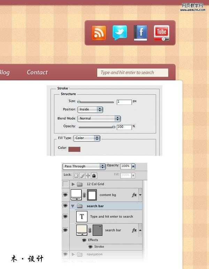
Task: Open the Twitter bird icon
Action: pos(120,32)
